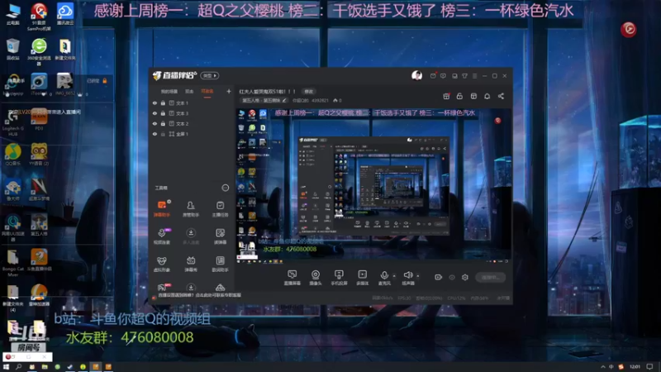This screenshot has width=661, height=372.
Task: Open the 读弹幕 read-danmaku tool
Action: coord(220,236)
